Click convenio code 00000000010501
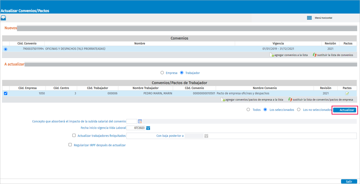The image size is (360, 184). [x=204, y=93]
